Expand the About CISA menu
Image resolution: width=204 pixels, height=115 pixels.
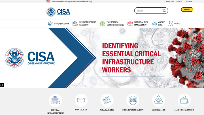click(158, 24)
